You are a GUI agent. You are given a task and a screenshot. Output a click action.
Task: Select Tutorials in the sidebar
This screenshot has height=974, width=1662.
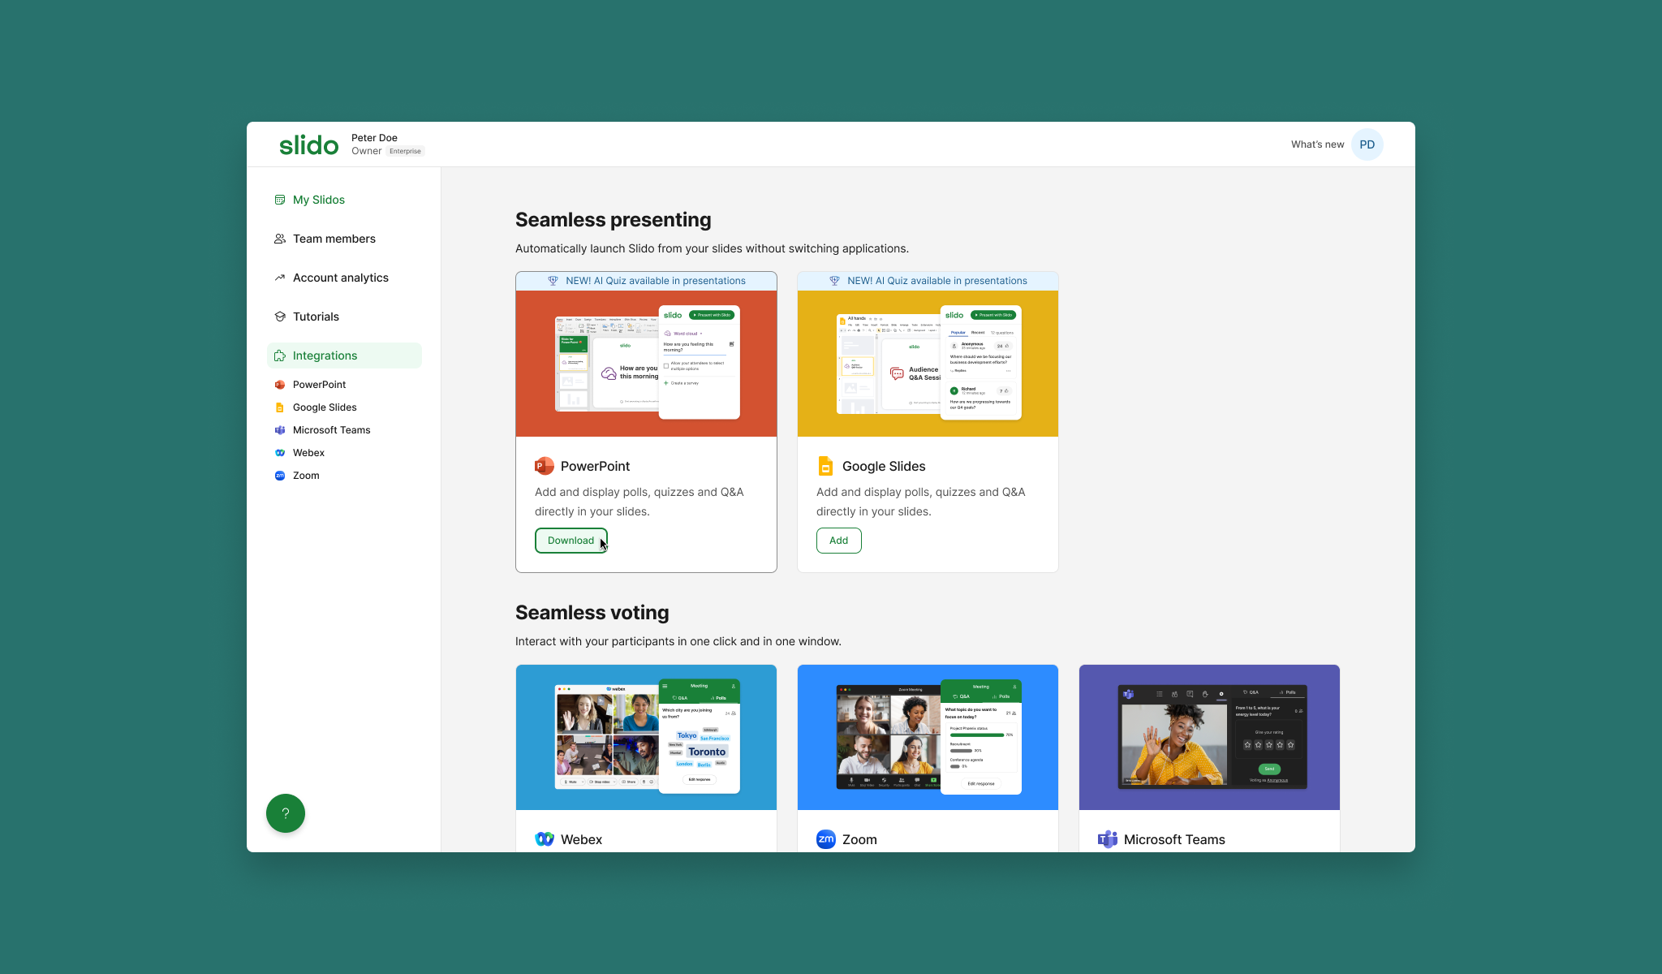pos(316,317)
